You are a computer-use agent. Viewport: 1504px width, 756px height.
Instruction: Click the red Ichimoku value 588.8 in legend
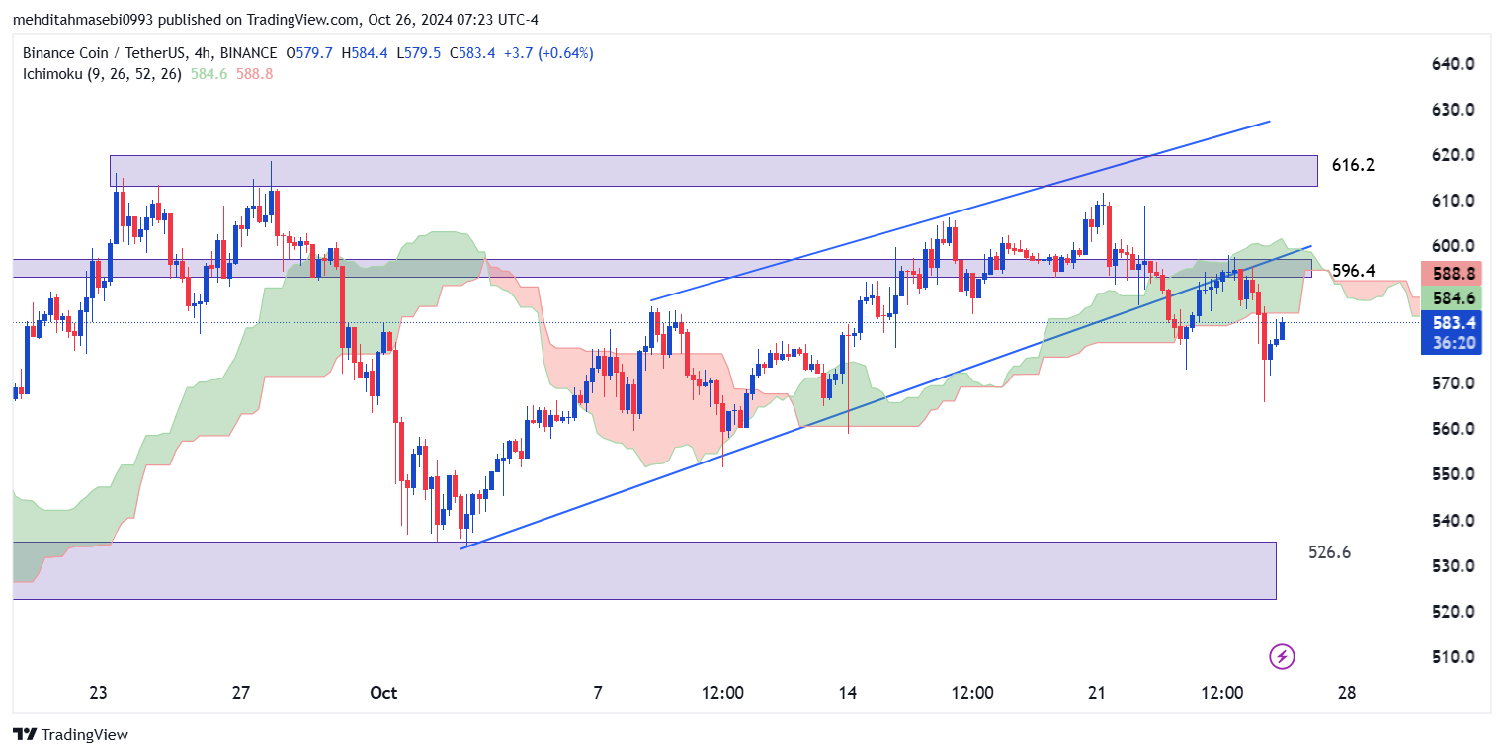(x=254, y=74)
